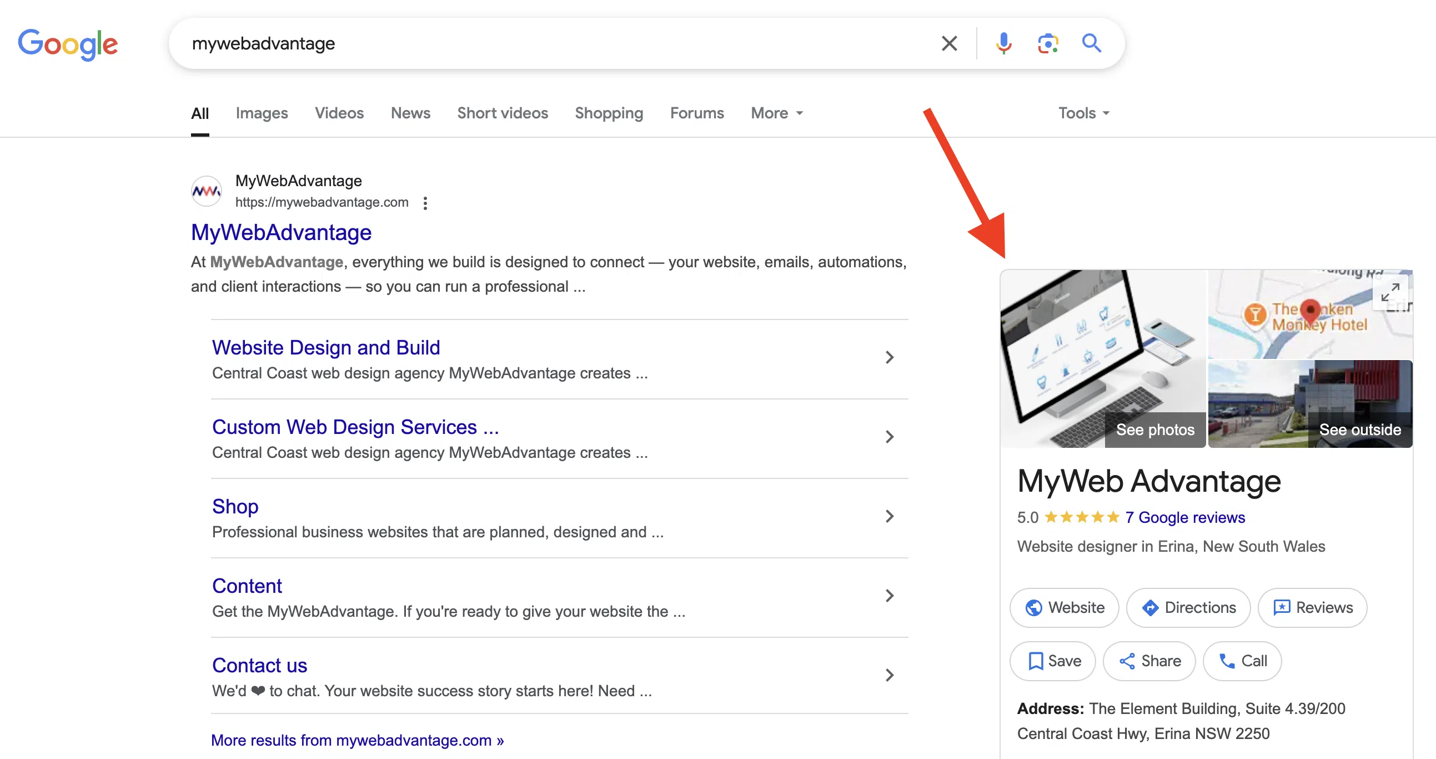Click More results from mywebadvantage.com

(x=357, y=741)
